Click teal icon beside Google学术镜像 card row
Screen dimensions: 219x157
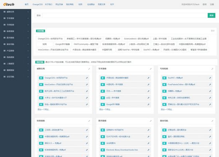point(103,105)
